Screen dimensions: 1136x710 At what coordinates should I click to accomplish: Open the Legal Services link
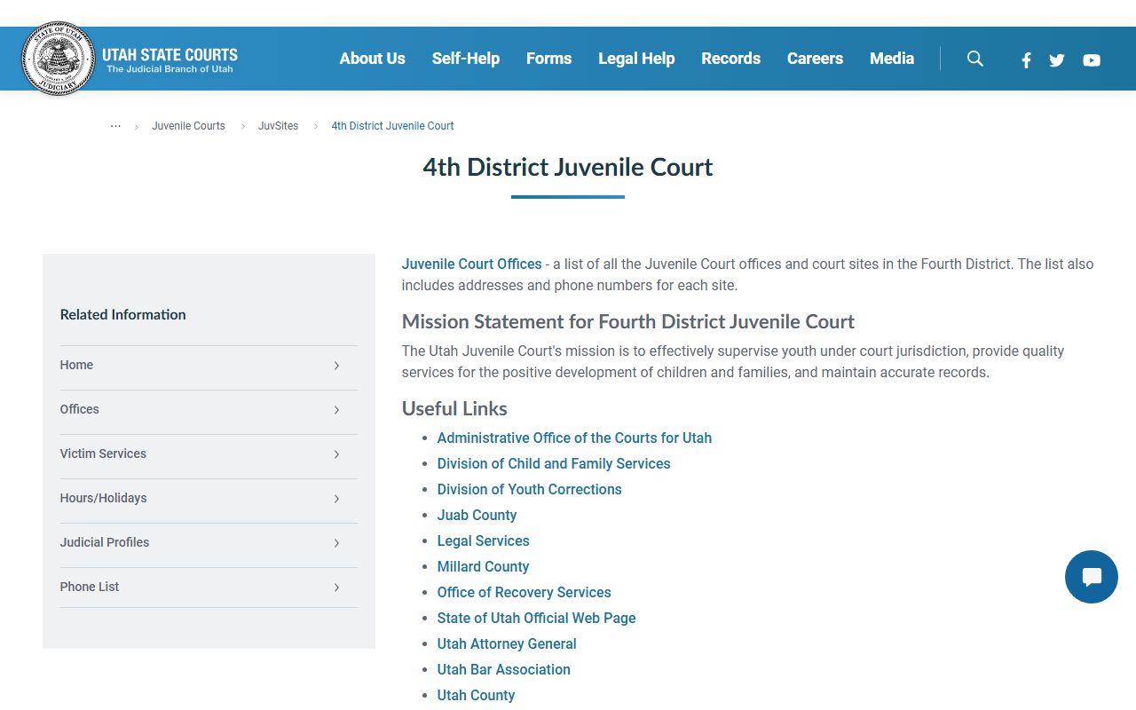pos(483,541)
